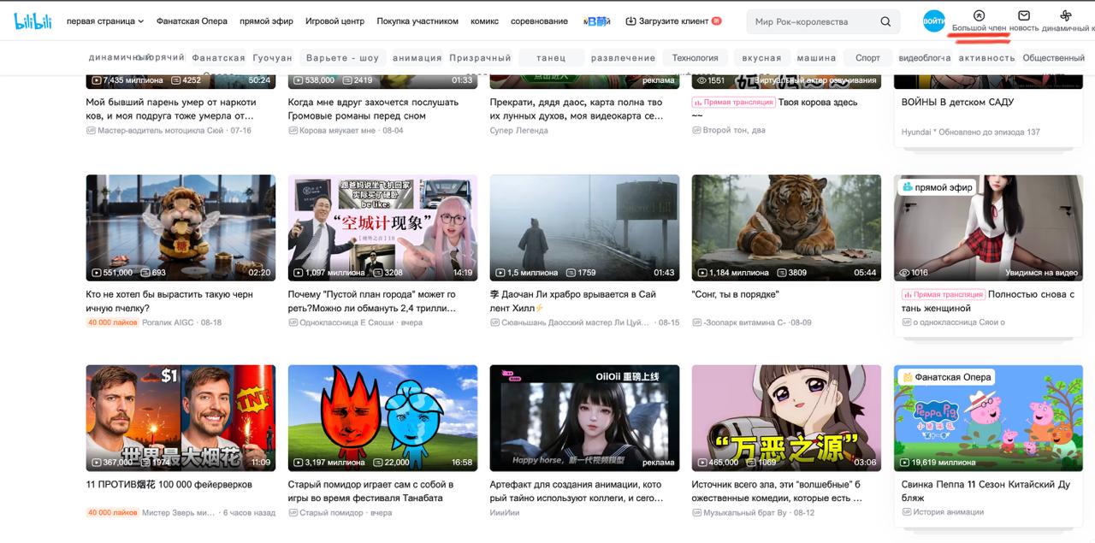
Task: Open the '万恶之源' video thumbnail
Action: [x=786, y=418]
